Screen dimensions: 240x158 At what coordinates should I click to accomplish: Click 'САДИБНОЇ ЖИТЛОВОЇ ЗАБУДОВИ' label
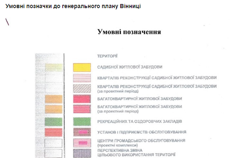click(x=130, y=67)
